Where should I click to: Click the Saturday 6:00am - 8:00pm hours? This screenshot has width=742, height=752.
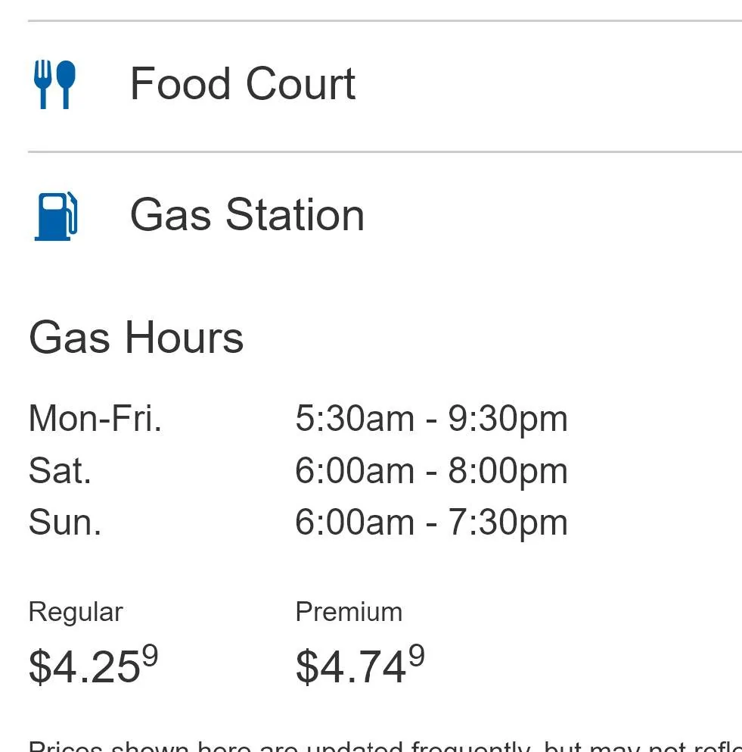431,472
